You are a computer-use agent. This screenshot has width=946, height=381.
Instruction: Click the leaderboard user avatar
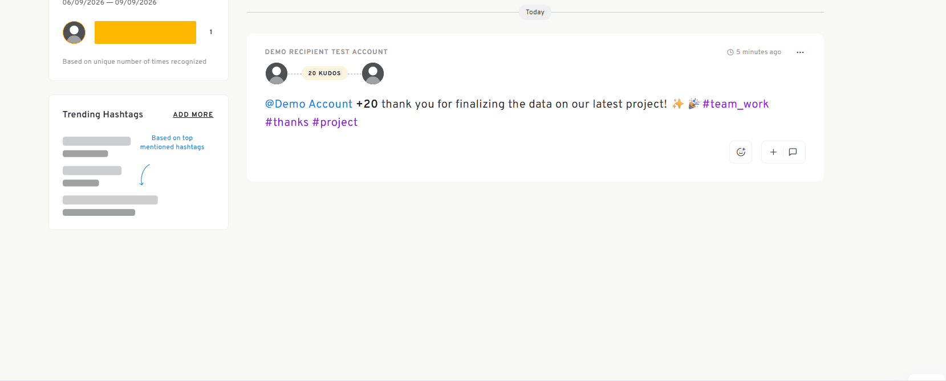(x=74, y=32)
